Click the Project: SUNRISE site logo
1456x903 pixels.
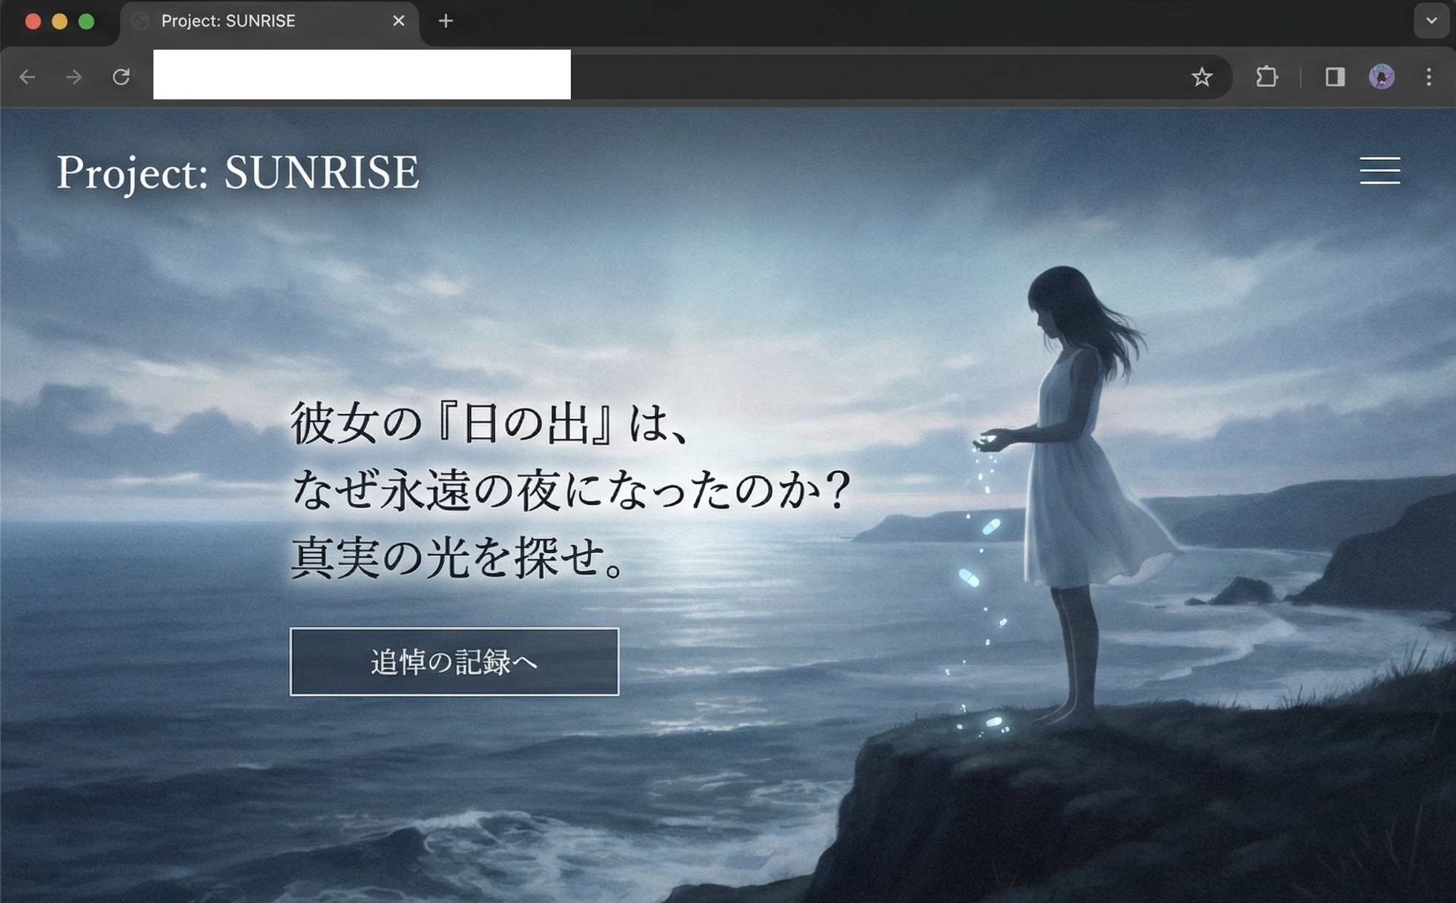coord(238,172)
